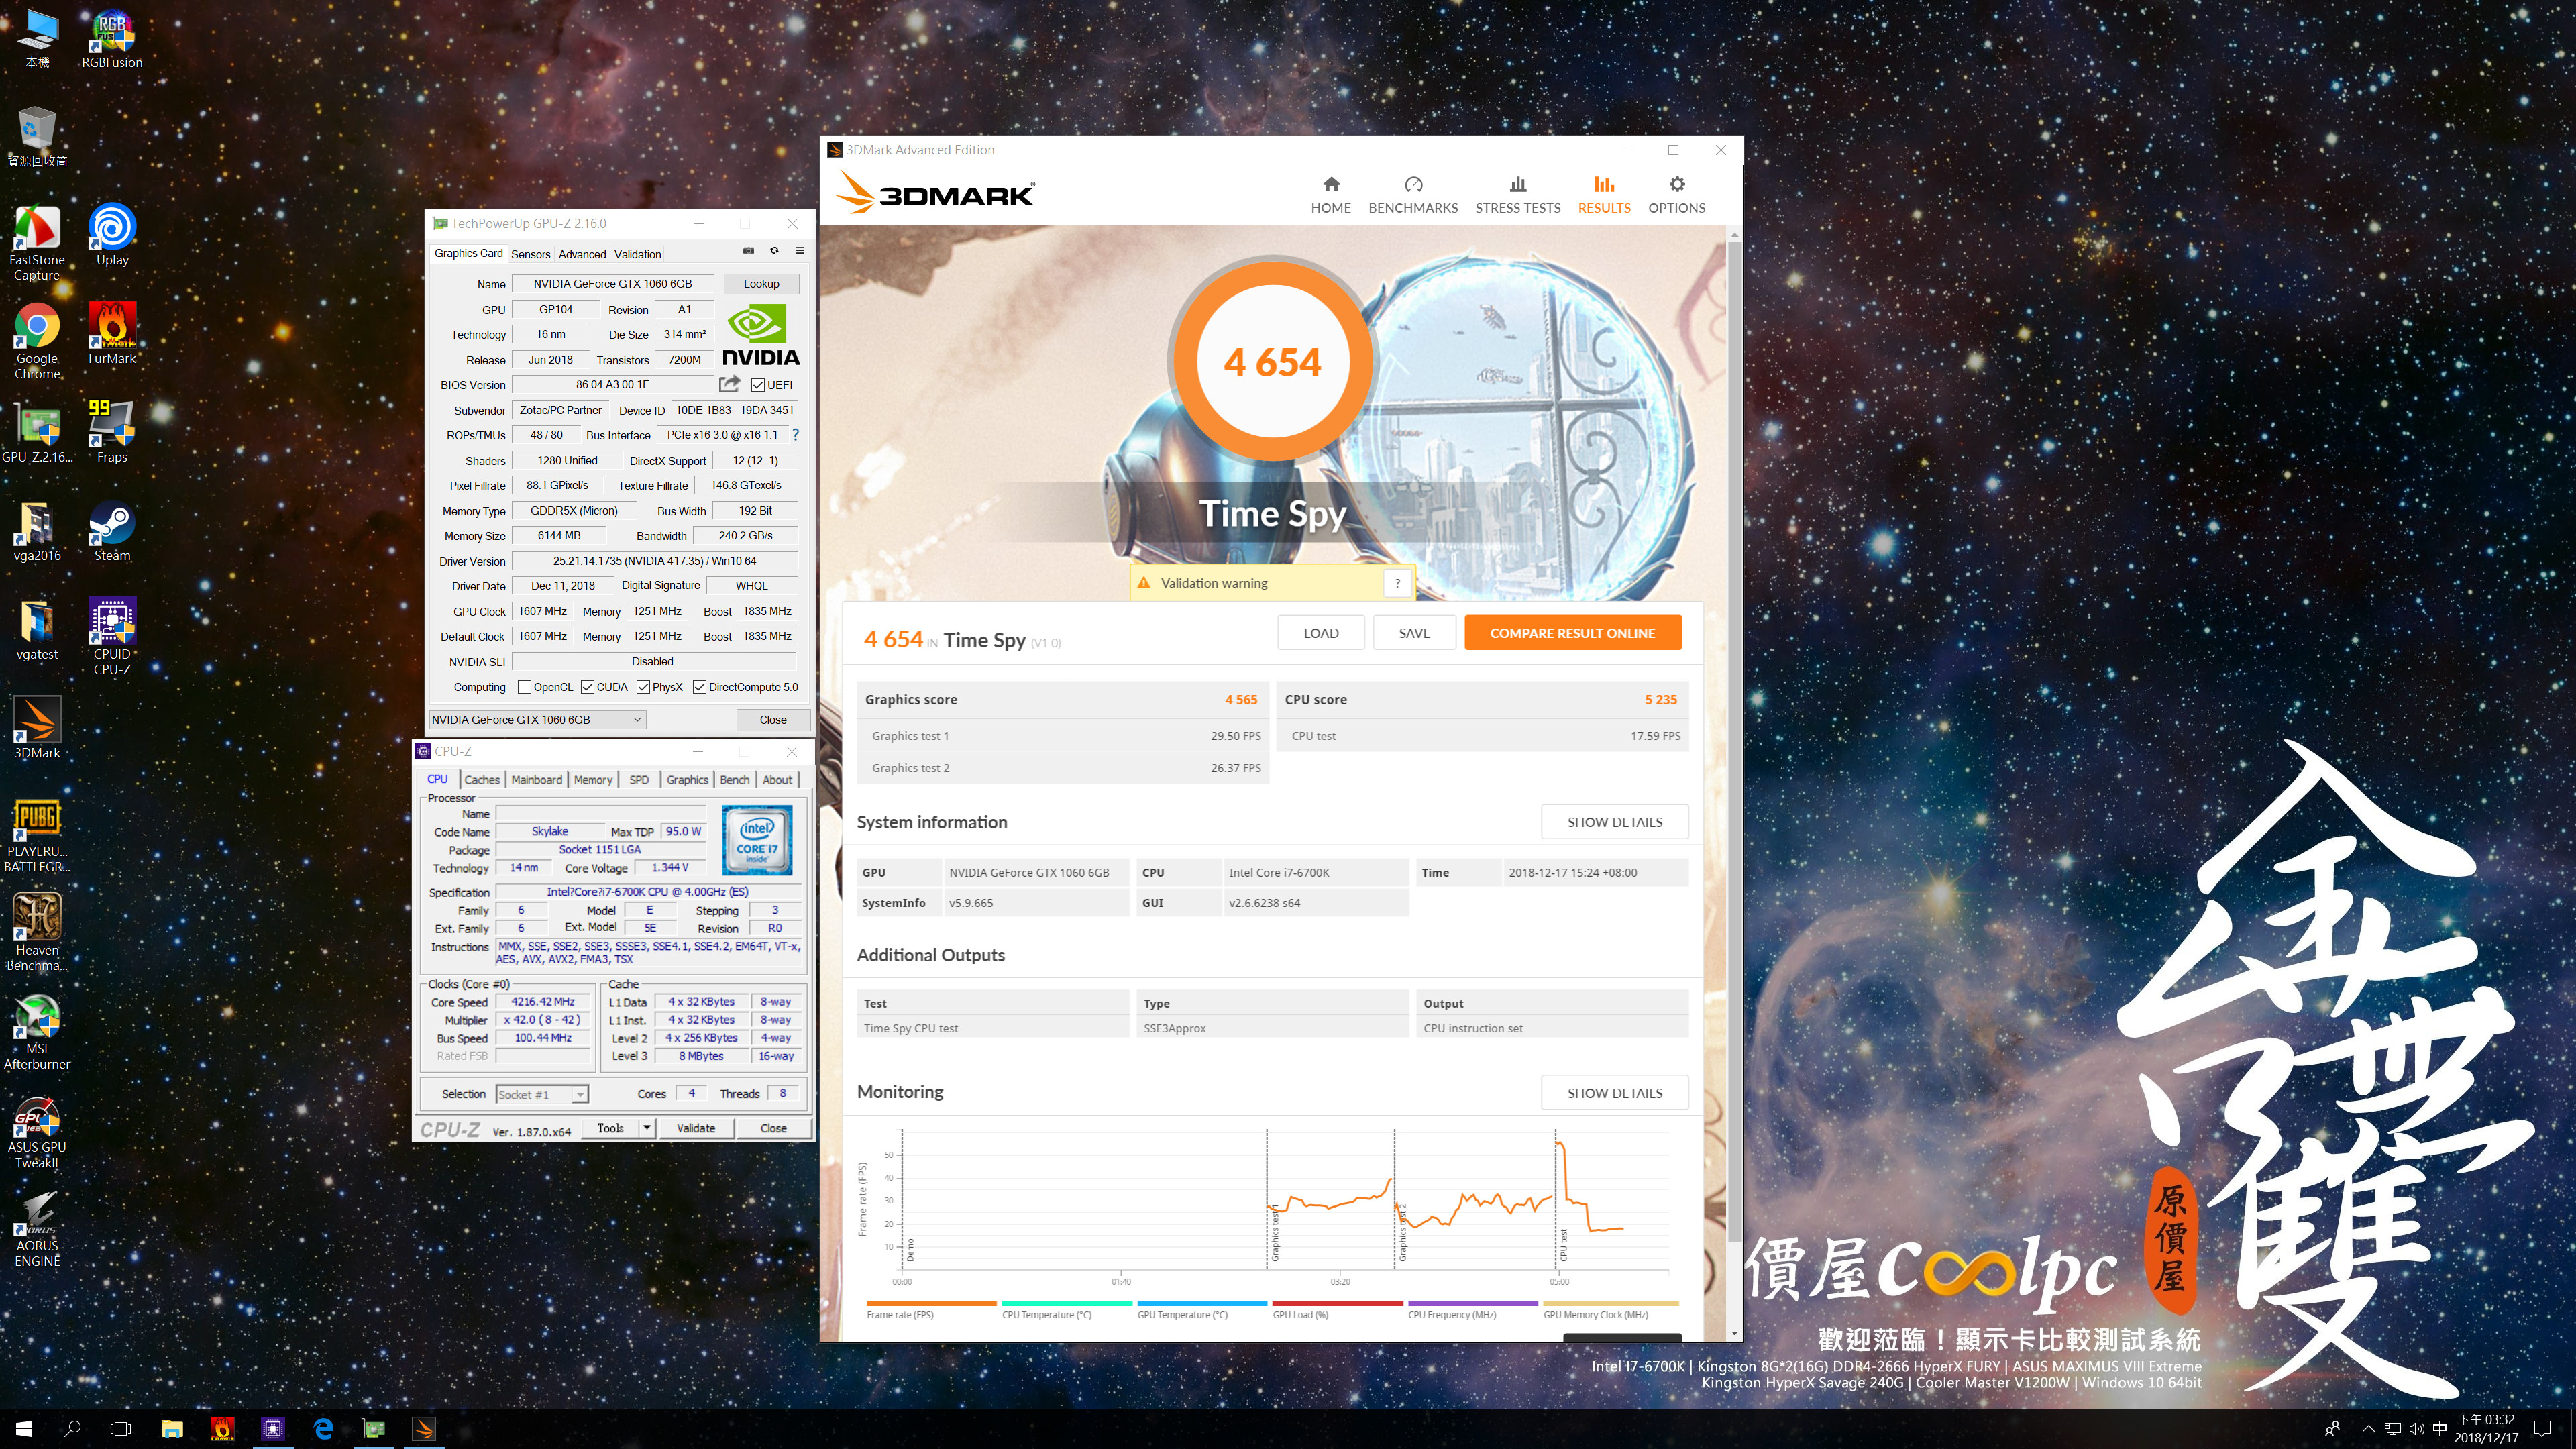Open 3DMark STRESS TESTS section
Viewport: 2576px width, 1449px height.
(1517, 195)
